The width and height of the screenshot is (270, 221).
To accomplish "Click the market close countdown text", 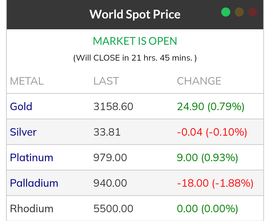I will coord(135,58).
